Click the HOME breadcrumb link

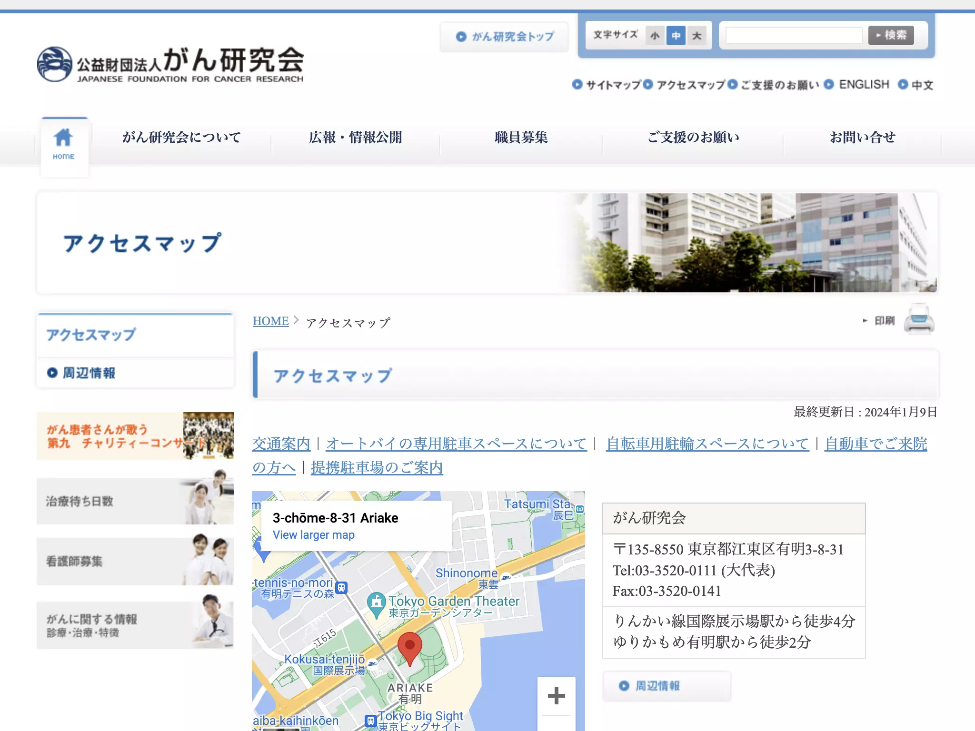click(270, 321)
